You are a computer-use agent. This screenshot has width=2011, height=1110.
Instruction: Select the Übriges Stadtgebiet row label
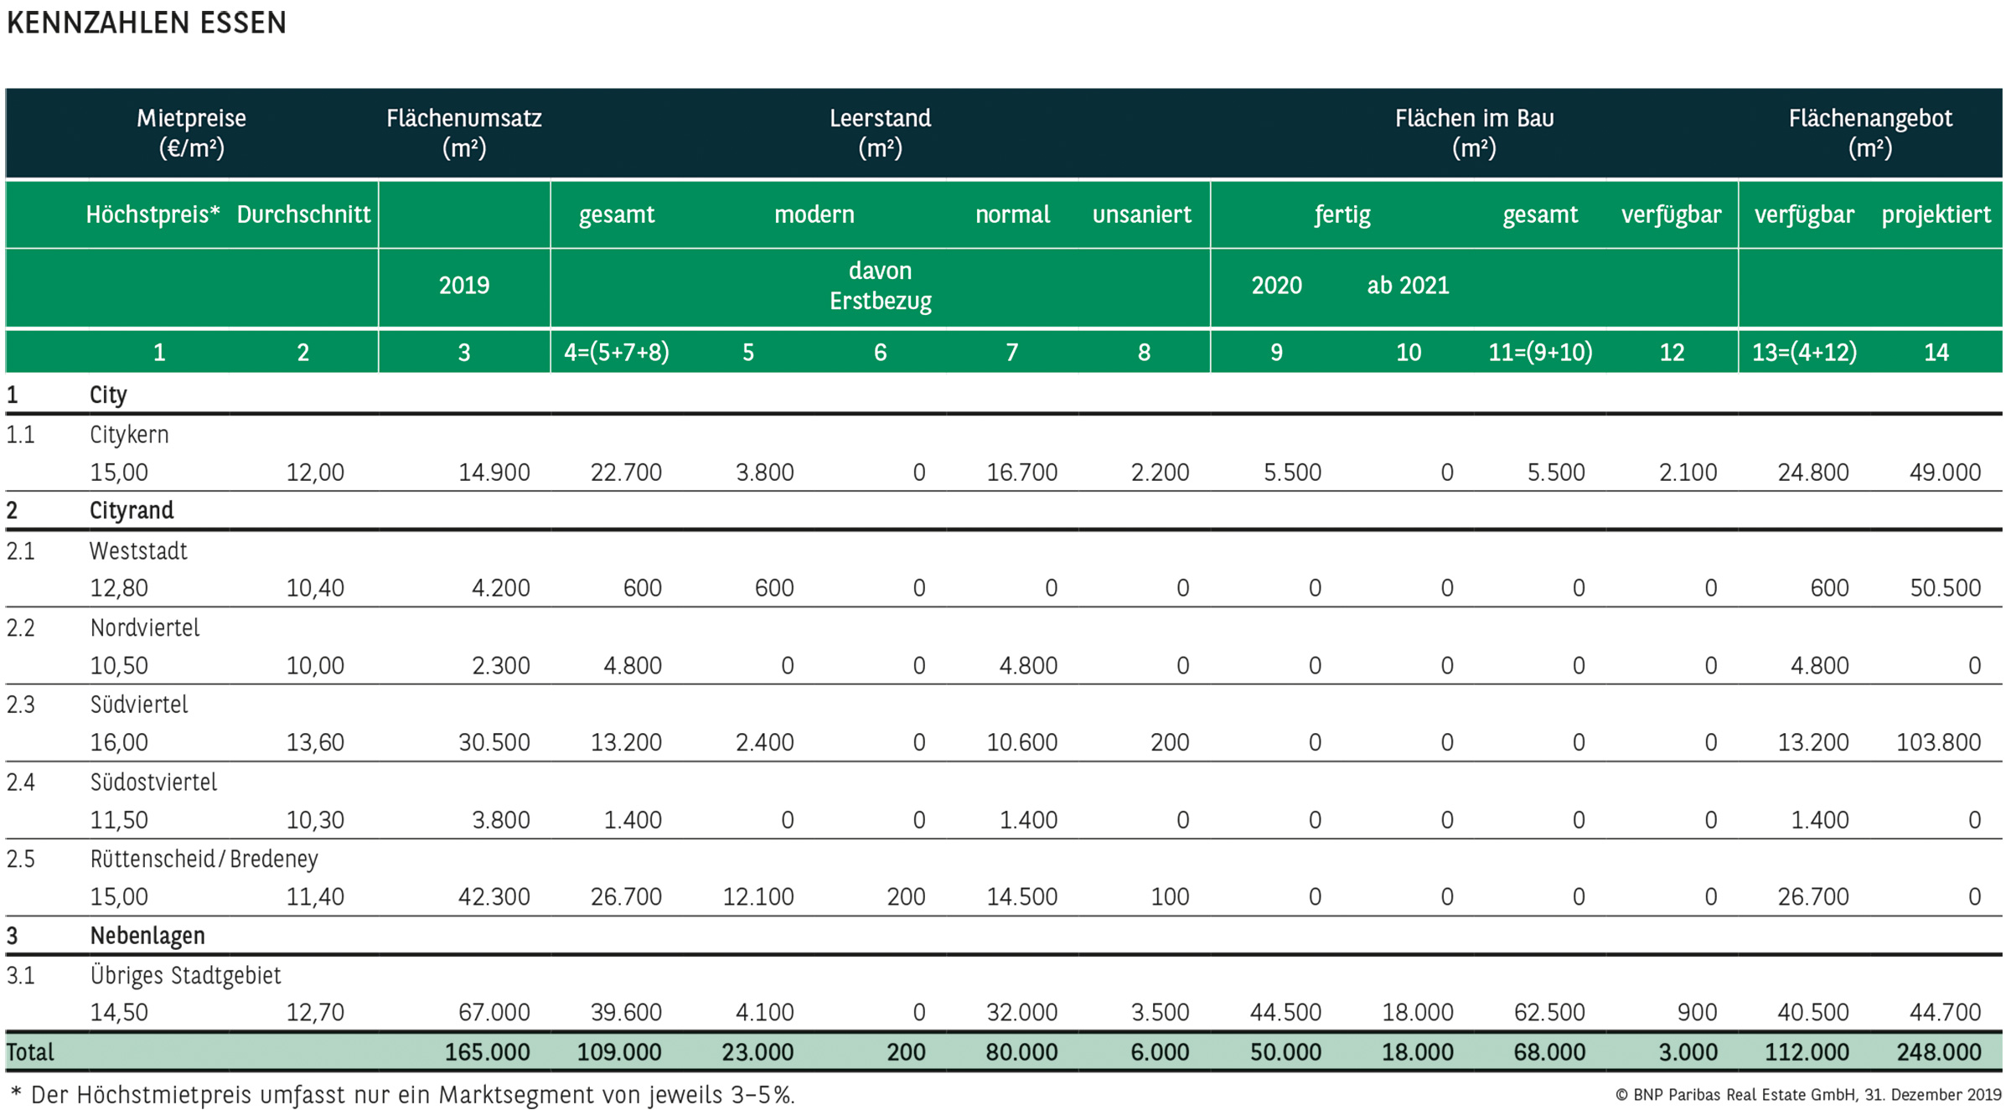pyautogui.click(x=185, y=976)
